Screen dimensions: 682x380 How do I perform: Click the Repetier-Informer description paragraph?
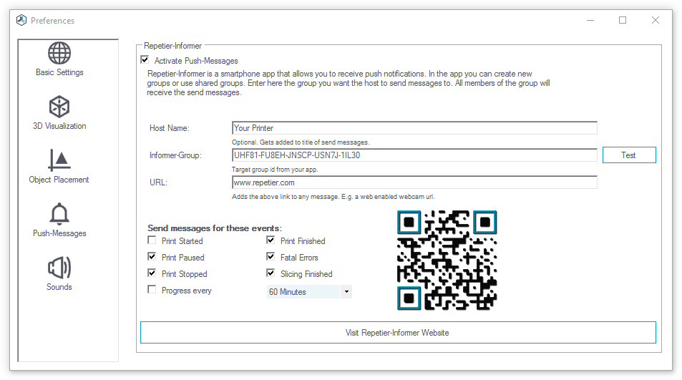[x=349, y=83]
